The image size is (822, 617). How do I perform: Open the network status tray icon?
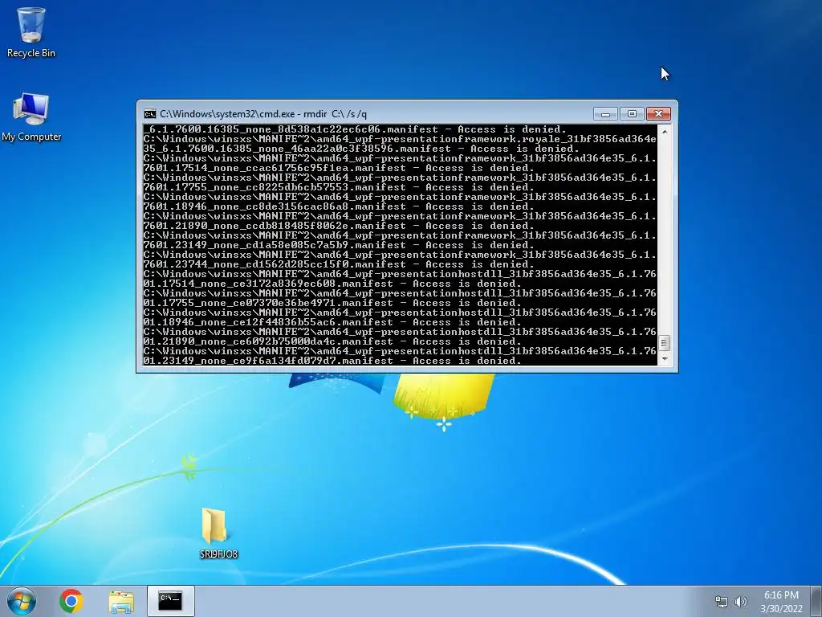point(722,602)
